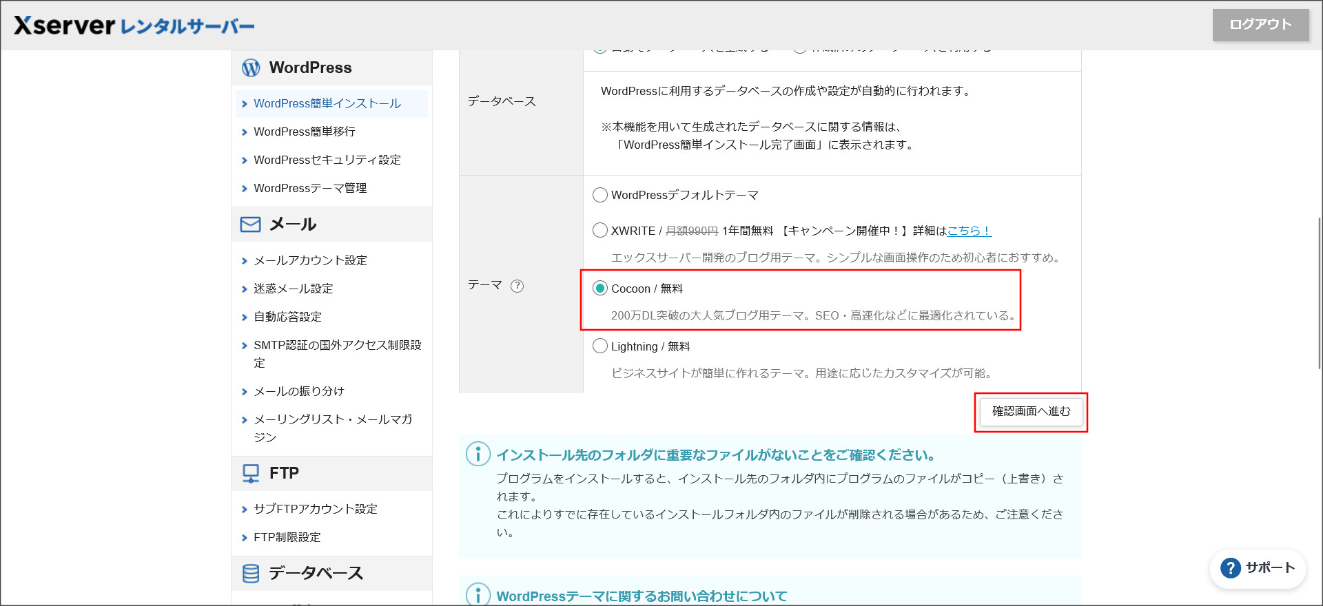Click the help question mark beside テーマ
The width and height of the screenshot is (1323, 606).
pyautogui.click(x=517, y=286)
